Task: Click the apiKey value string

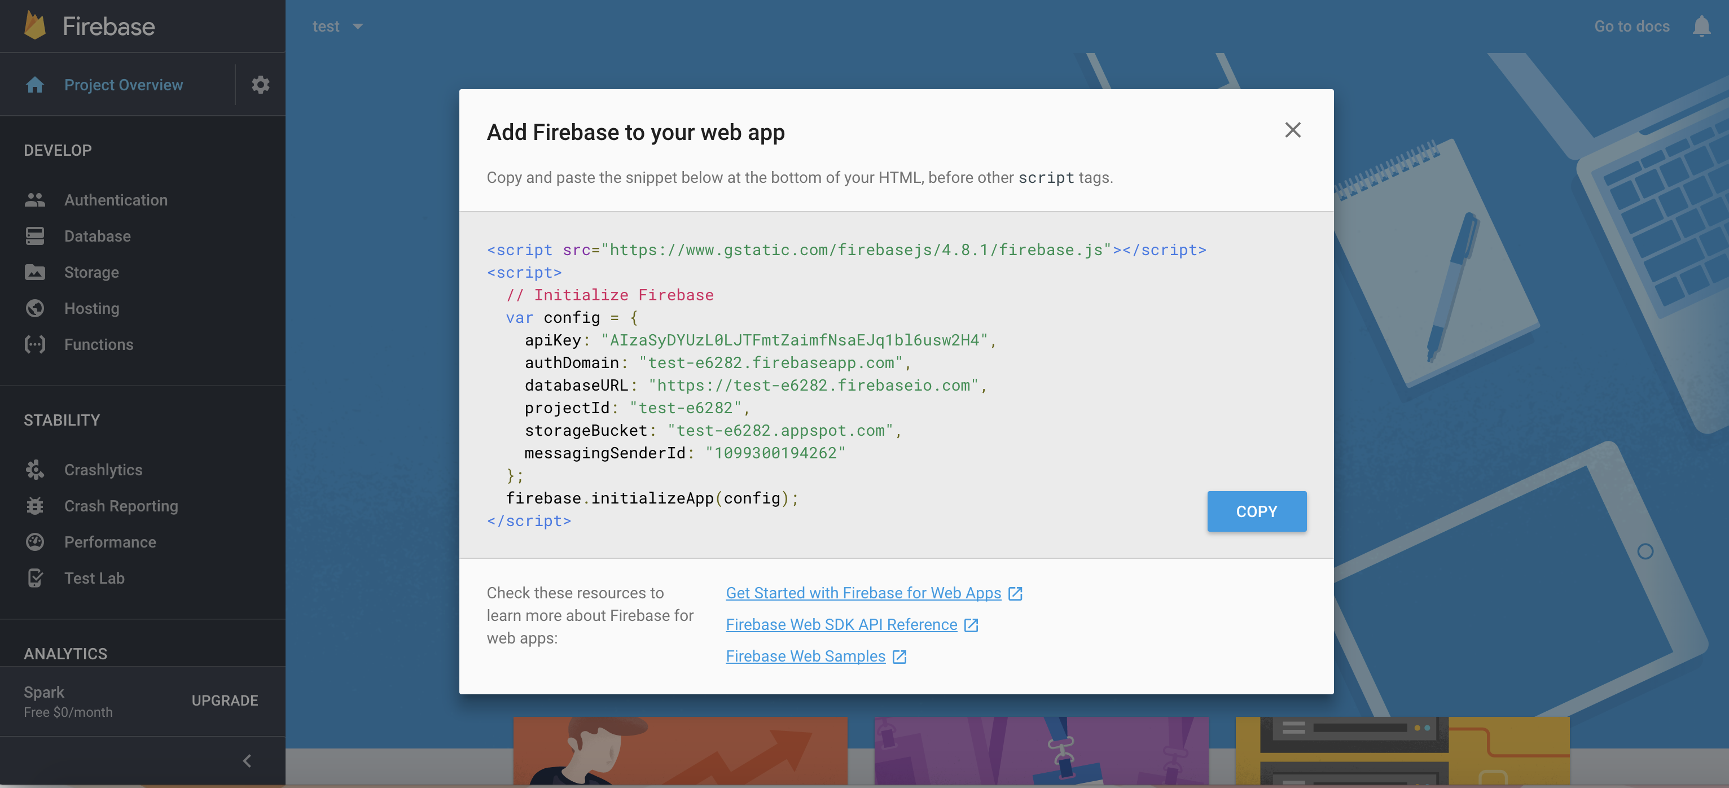Action: (x=794, y=340)
